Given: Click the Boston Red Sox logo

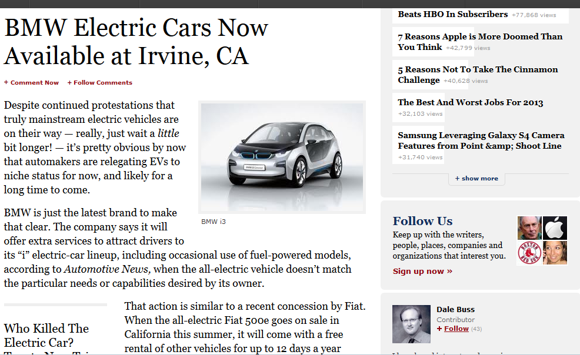Looking at the screenshot, I should pos(529,253).
